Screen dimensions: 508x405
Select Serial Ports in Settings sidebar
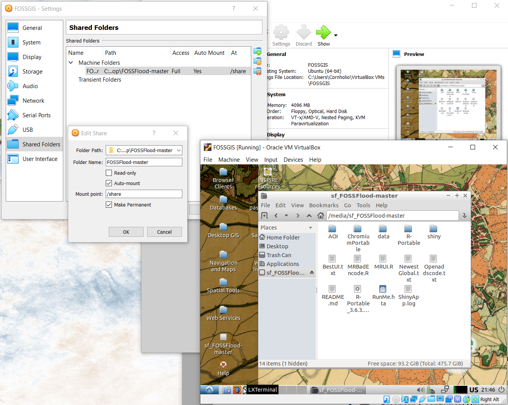click(x=34, y=115)
